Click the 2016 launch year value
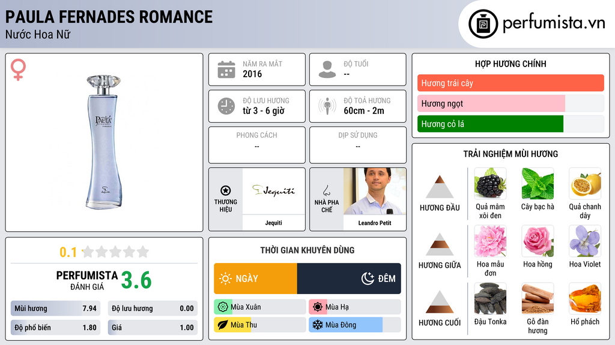This screenshot has width=615, height=345. coord(252,74)
